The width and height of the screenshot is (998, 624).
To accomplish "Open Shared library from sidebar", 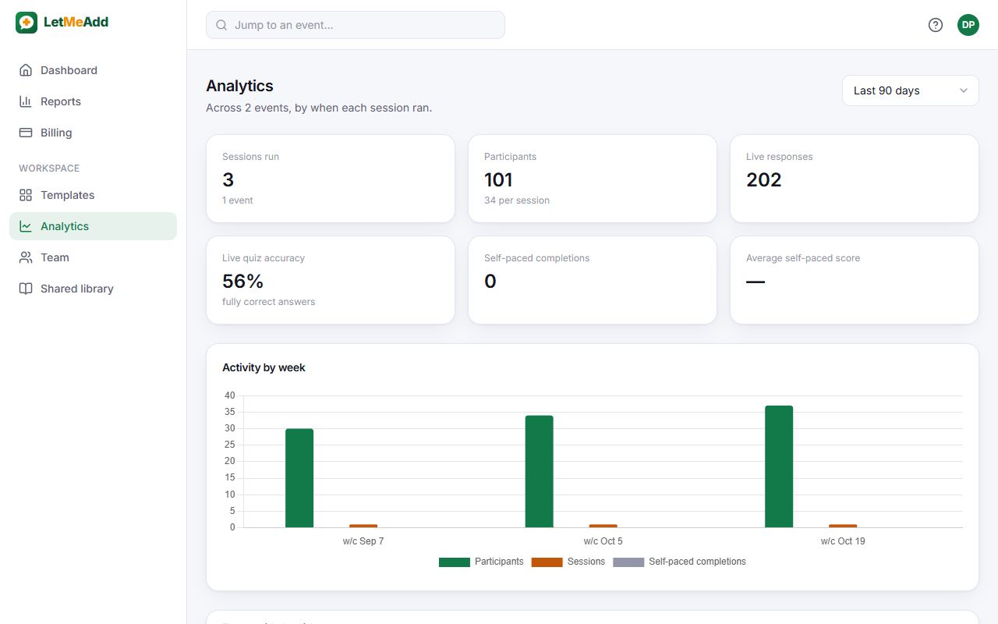I will click(x=94, y=289).
